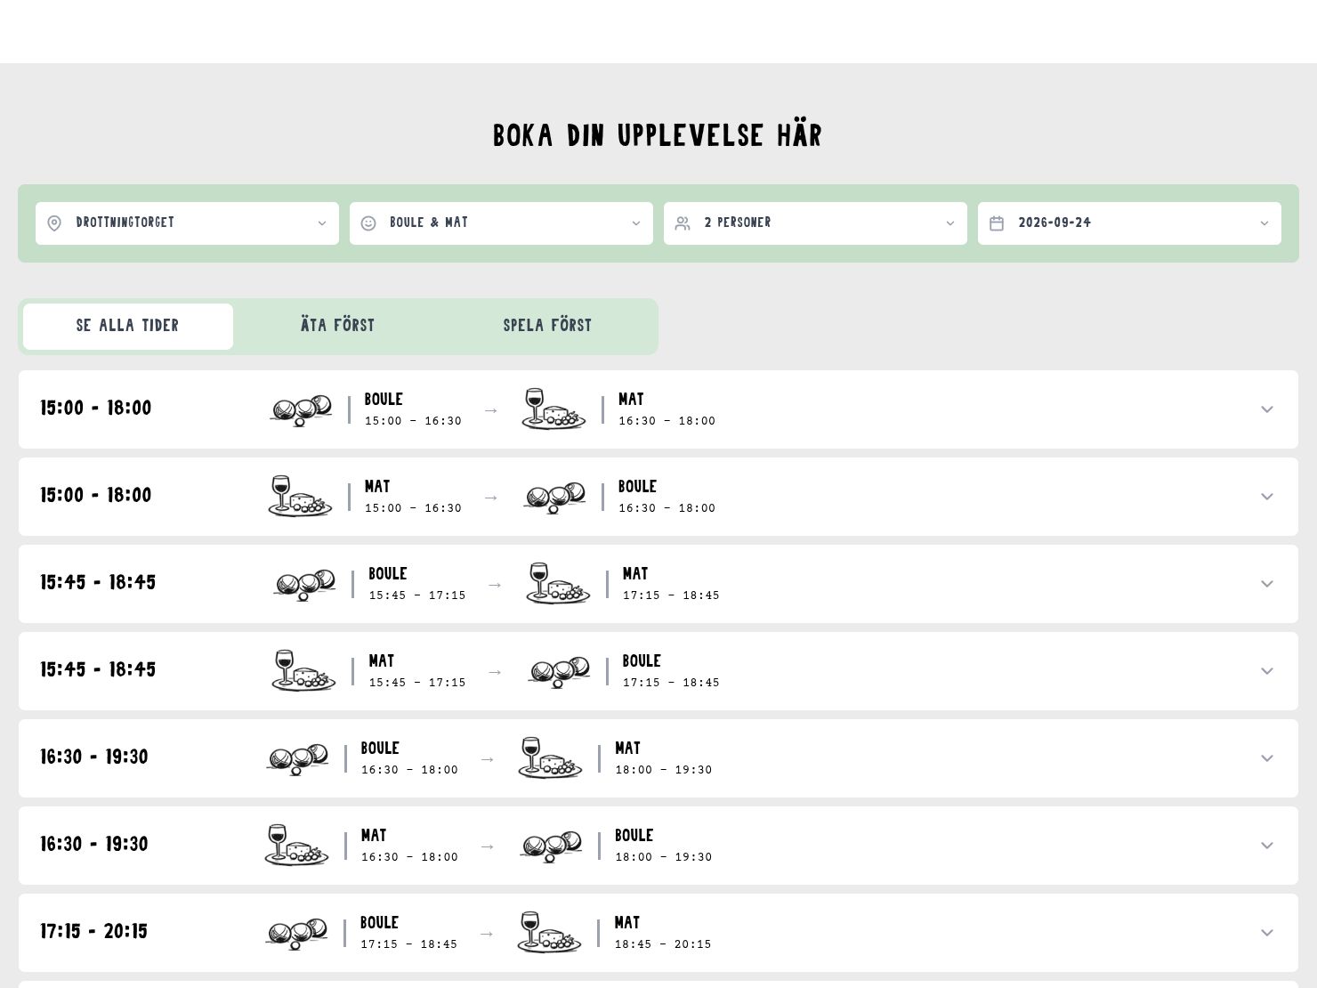Select the Se Alla Tider tab
Screen dimensions: 1317x988
click(128, 327)
